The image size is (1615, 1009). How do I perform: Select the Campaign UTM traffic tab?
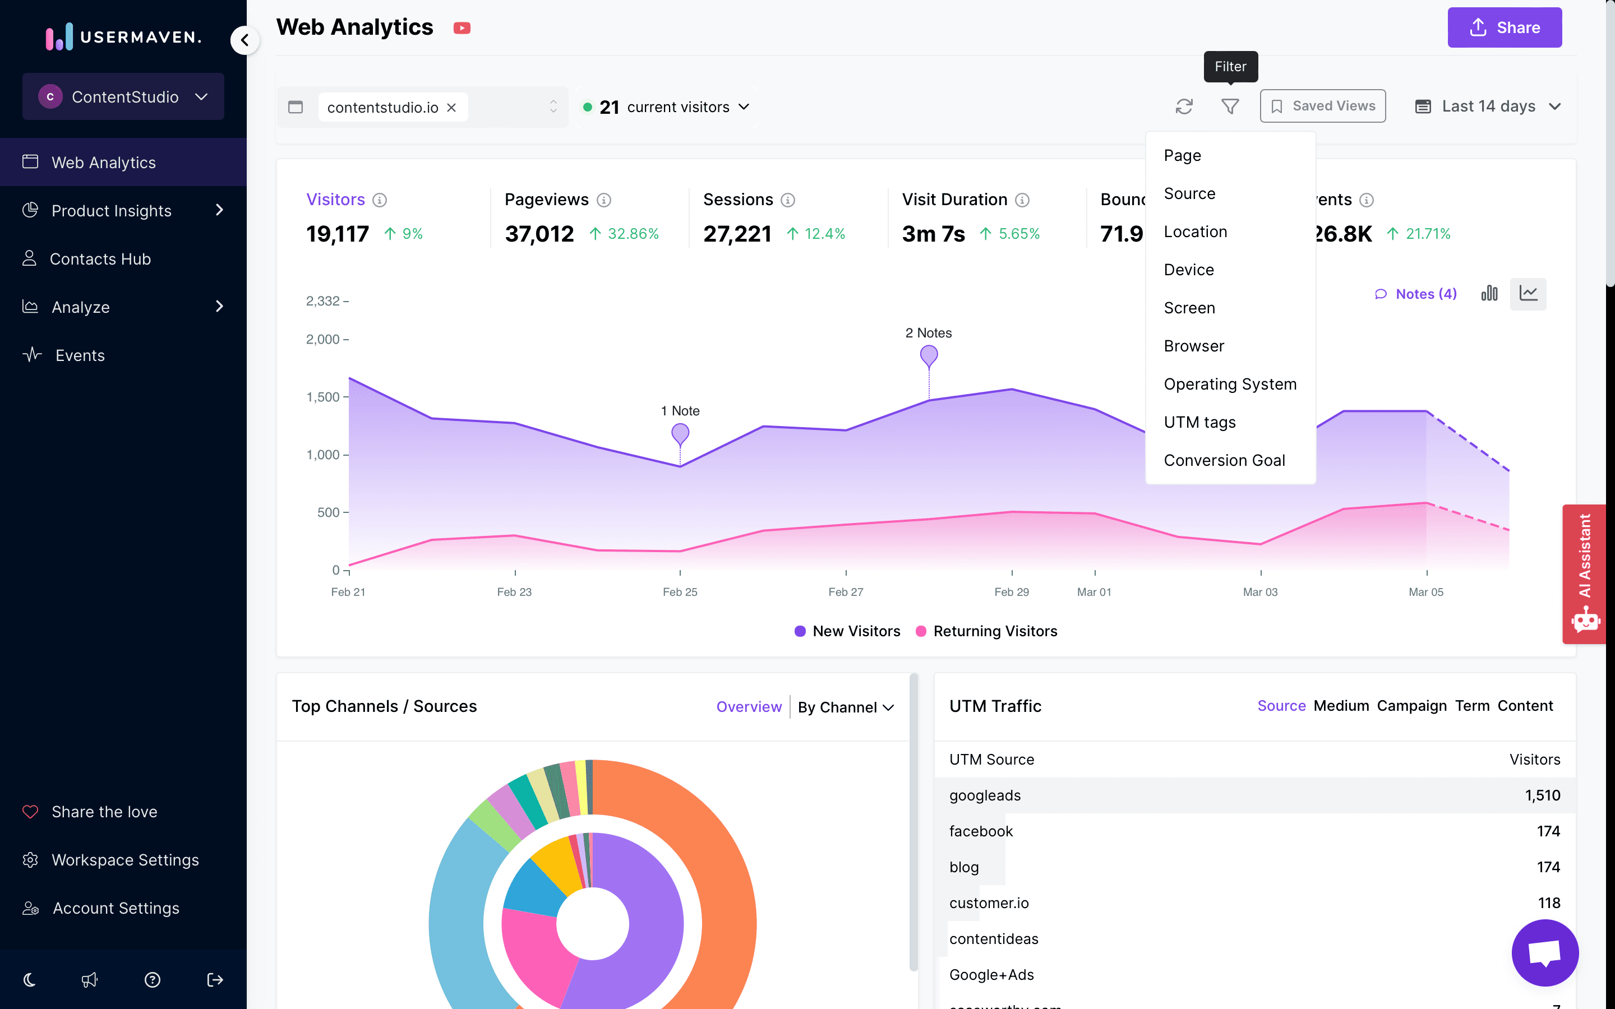pyautogui.click(x=1410, y=706)
